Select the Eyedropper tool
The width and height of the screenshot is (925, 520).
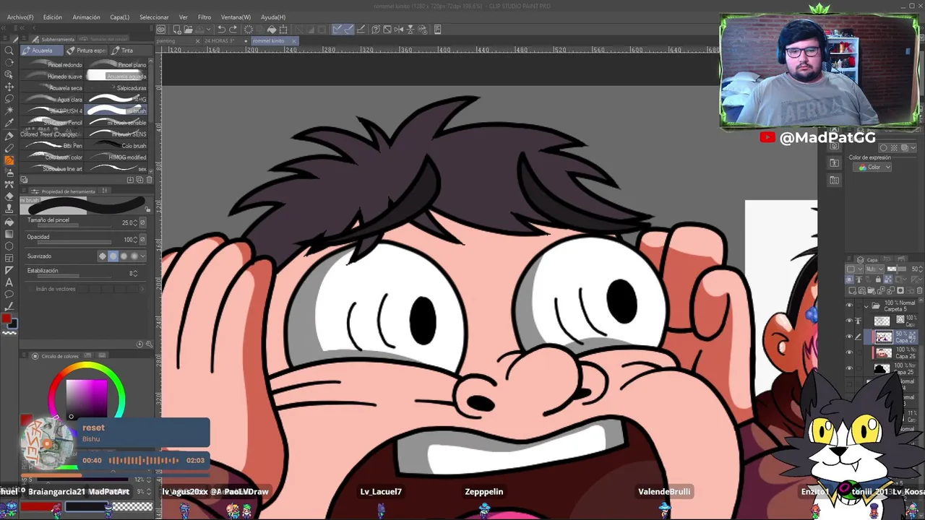pyautogui.click(x=9, y=123)
